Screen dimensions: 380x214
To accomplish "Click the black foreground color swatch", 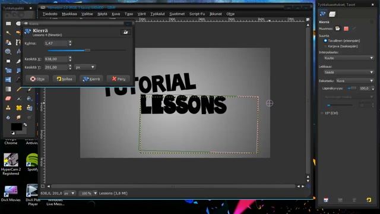I will point(16,127).
